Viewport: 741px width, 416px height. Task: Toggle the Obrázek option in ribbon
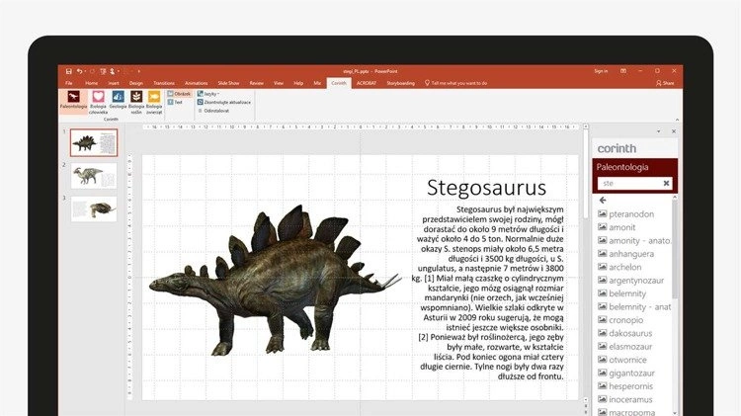coord(179,93)
